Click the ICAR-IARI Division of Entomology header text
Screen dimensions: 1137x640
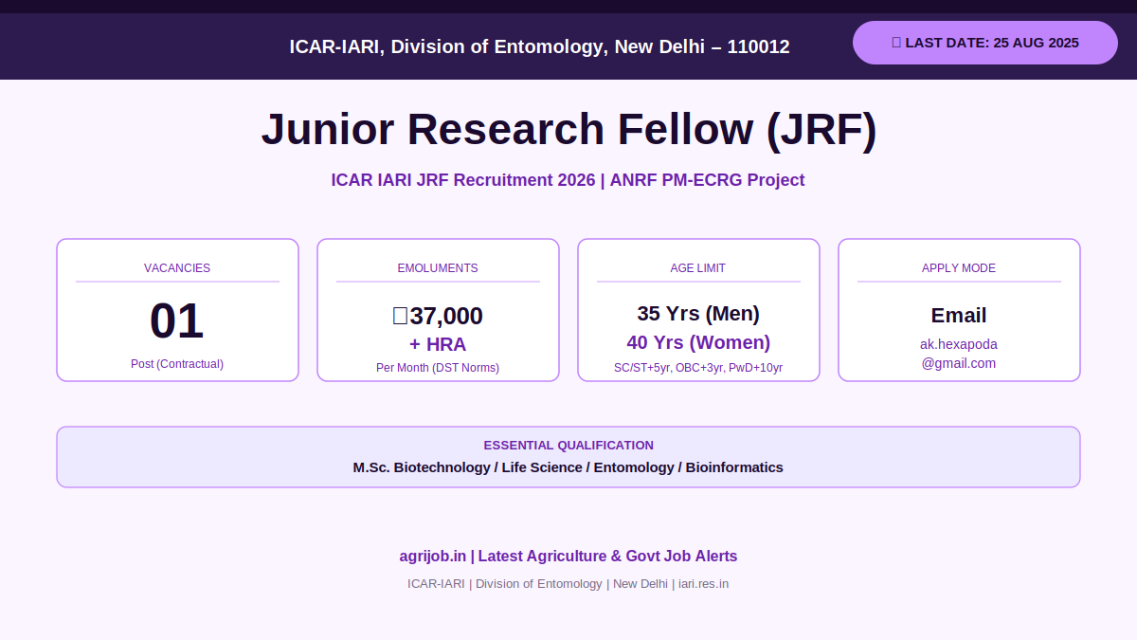coord(539,46)
